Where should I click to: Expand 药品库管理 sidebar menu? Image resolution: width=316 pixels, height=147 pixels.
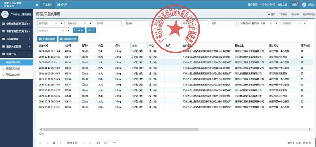click(x=16, y=39)
